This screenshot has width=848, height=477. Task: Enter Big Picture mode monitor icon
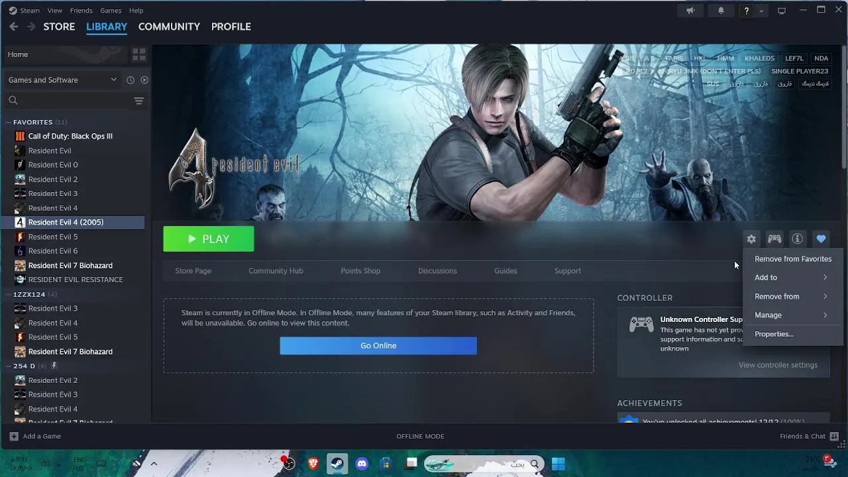(782, 11)
